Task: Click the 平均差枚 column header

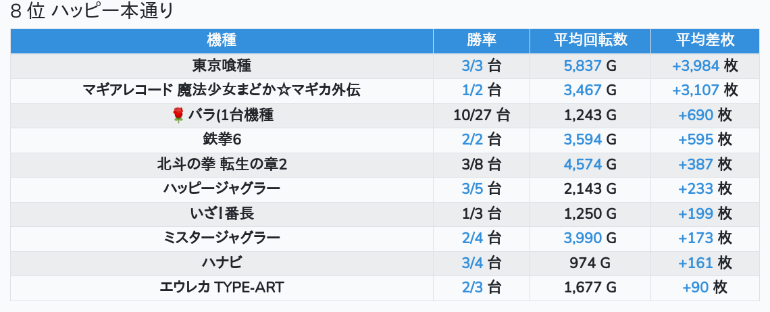Action: [704, 41]
